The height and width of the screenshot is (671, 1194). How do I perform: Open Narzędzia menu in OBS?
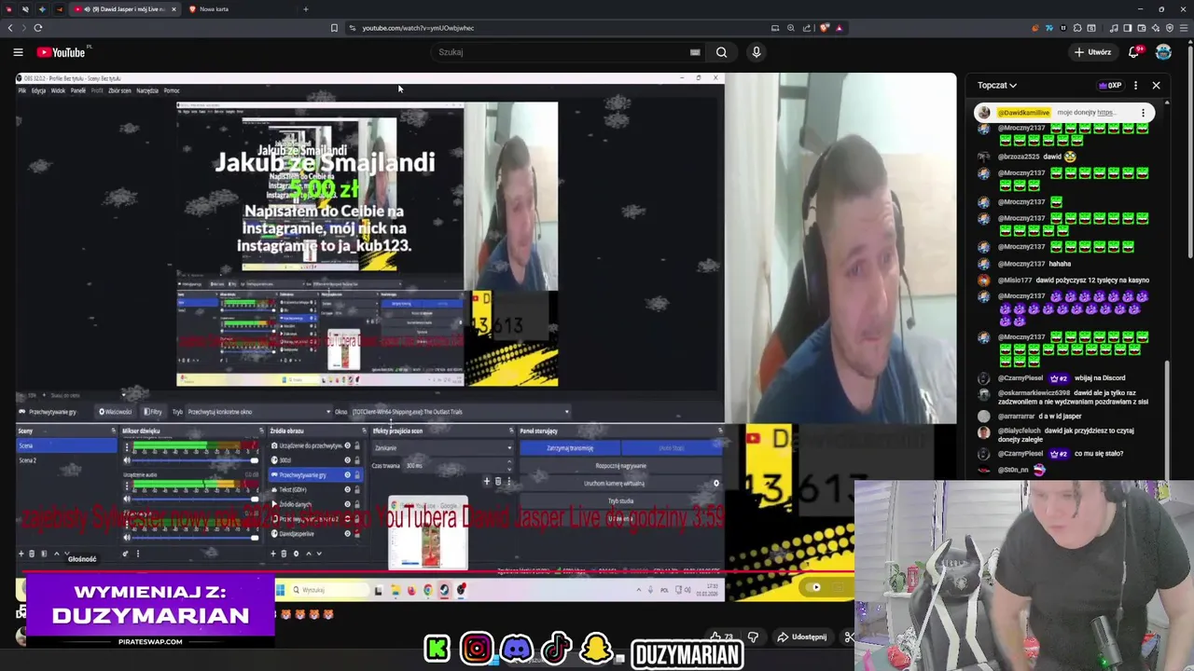[x=147, y=90]
